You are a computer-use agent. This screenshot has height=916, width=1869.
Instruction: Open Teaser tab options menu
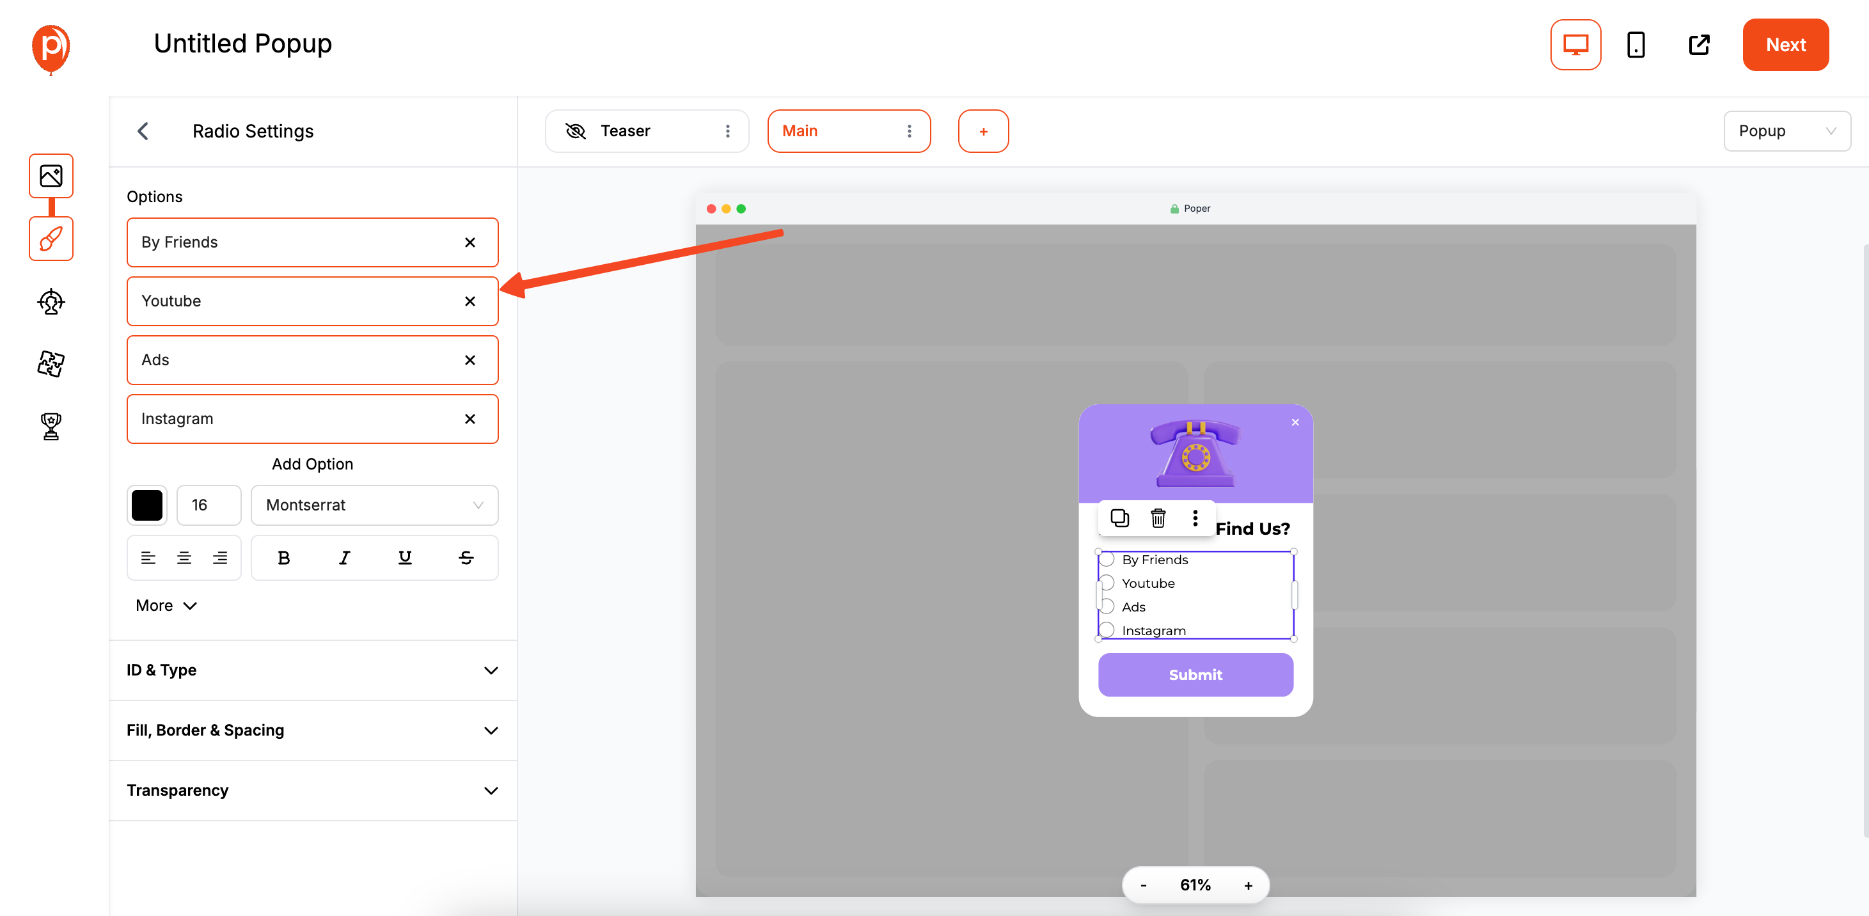point(727,131)
